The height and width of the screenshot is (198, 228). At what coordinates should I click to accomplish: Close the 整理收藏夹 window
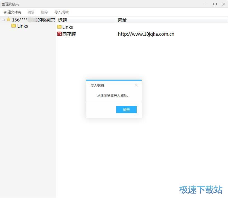click(x=224, y=4)
